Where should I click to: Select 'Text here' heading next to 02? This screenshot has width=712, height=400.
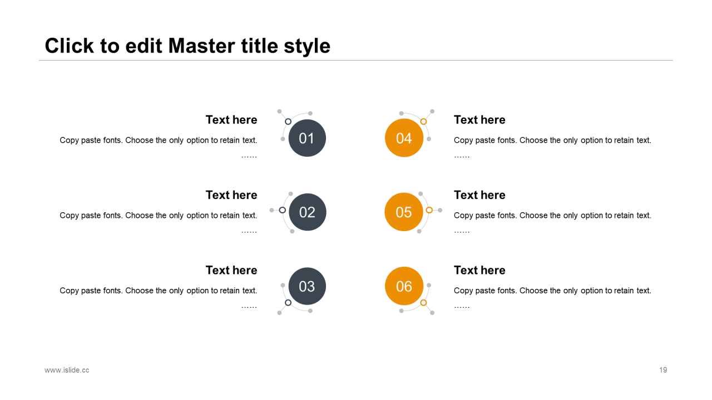click(x=231, y=195)
